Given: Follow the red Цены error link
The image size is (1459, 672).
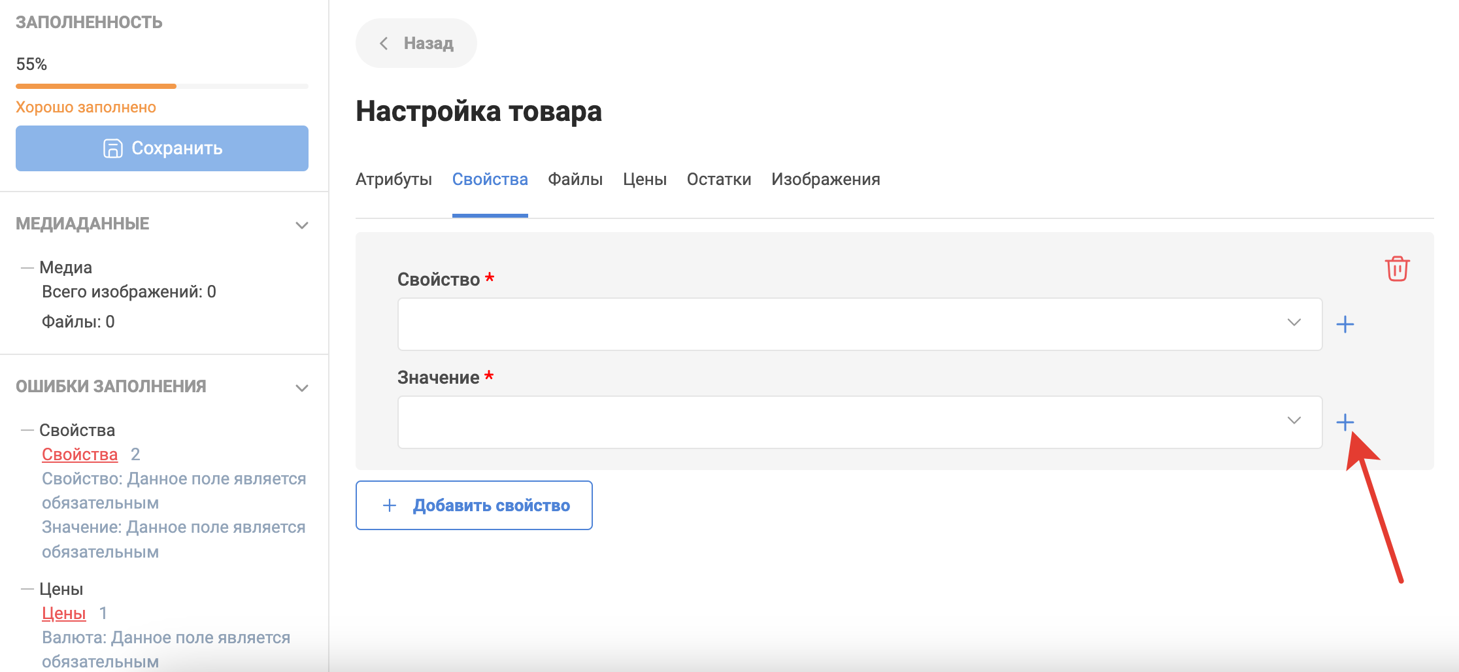Looking at the screenshot, I should click(x=64, y=613).
